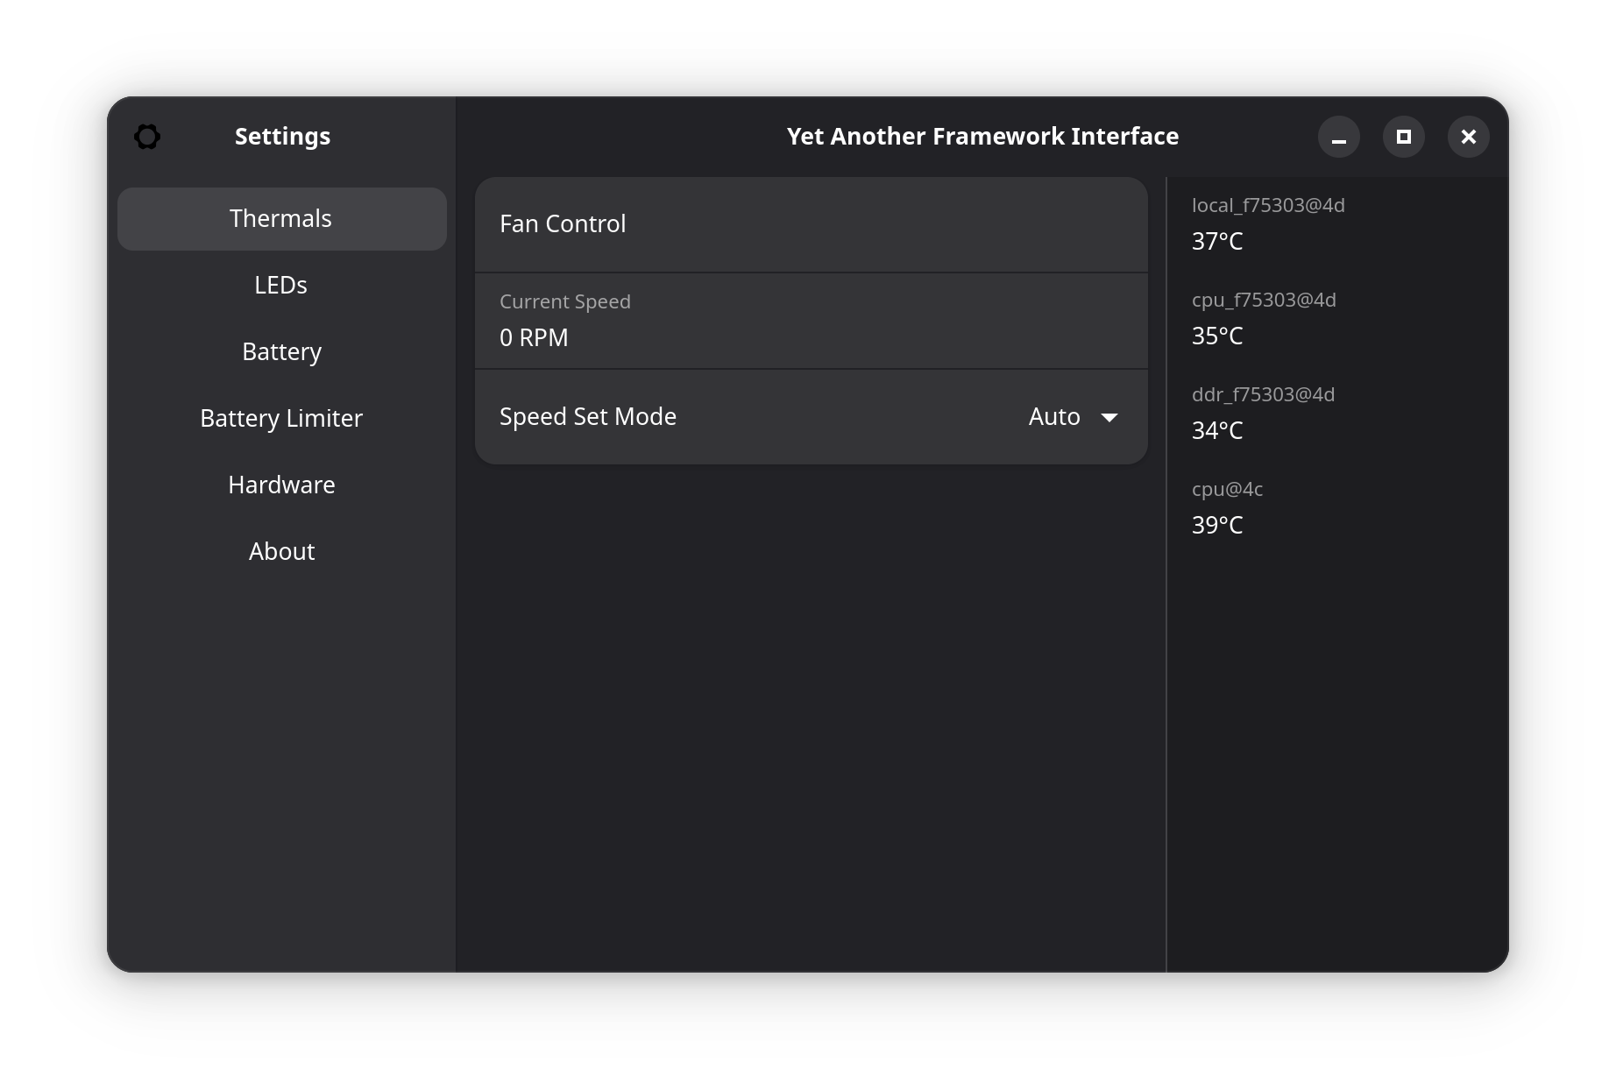The image size is (1616, 1090).
Task: Open the Battery Limiter settings
Action: [281, 418]
